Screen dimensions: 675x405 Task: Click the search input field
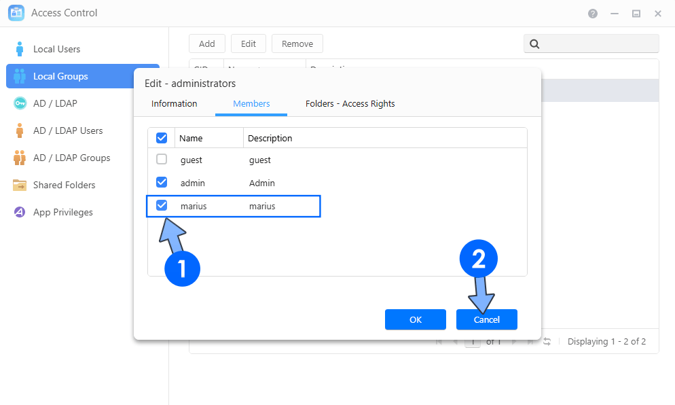pos(598,44)
